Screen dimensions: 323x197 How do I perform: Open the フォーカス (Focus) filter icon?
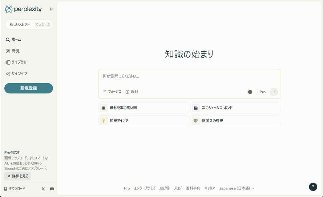click(104, 92)
